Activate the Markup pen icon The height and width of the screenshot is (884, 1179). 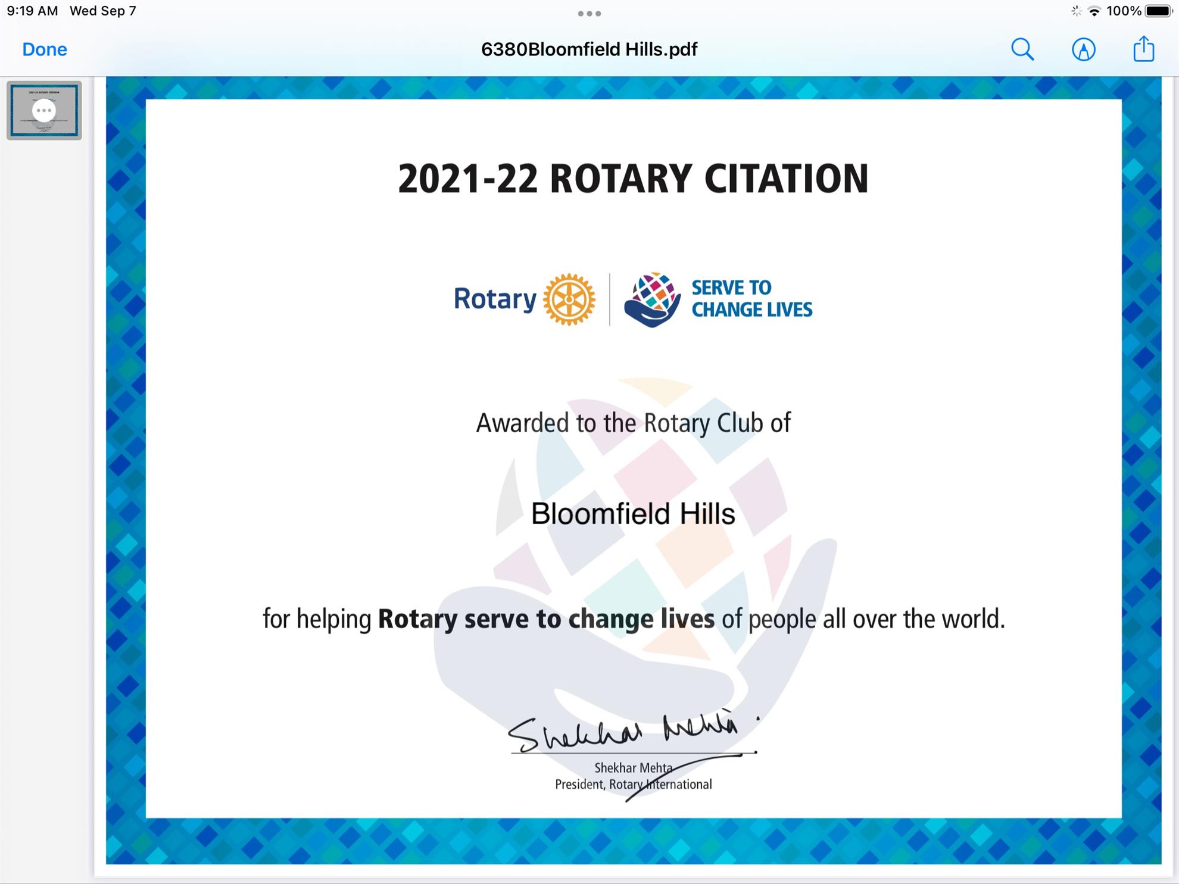click(1084, 49)
